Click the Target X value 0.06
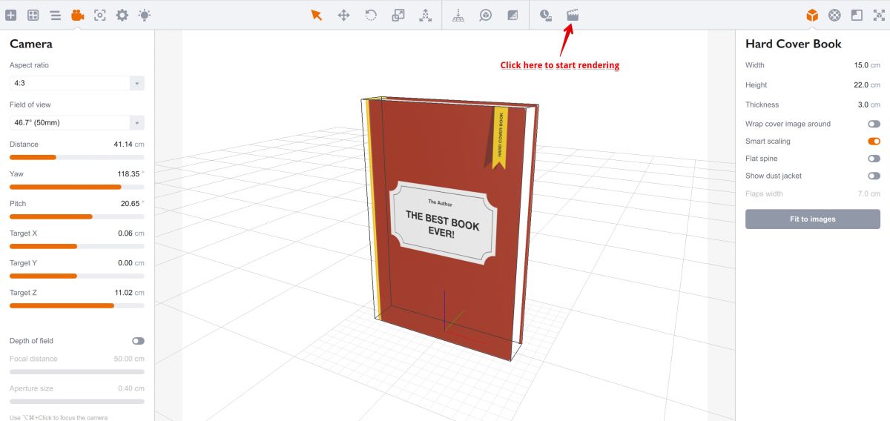The image size is (890, 421). (125, 233)
